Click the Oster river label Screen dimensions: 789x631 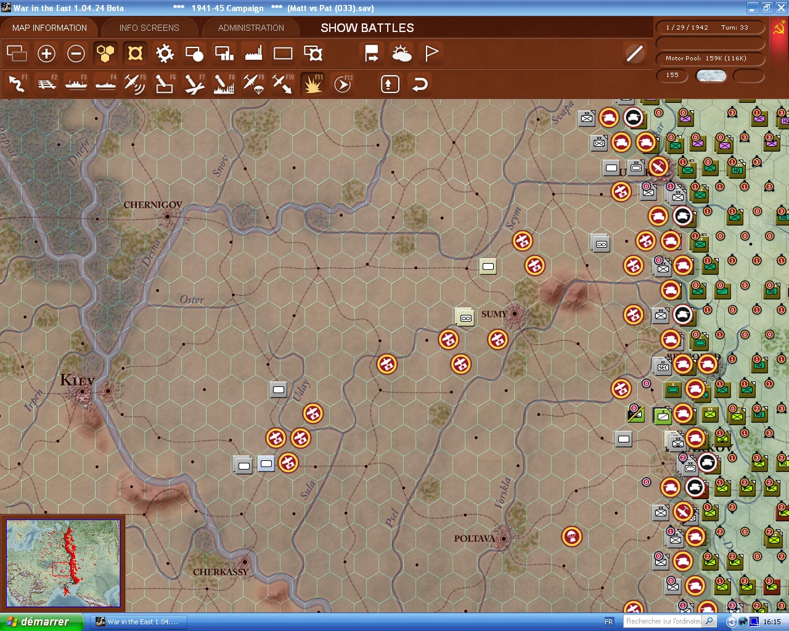192,300
